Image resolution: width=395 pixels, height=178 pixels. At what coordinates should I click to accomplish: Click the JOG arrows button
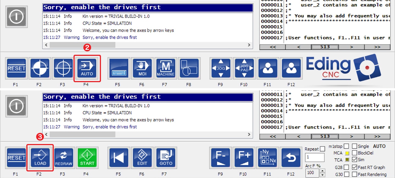pyautogui.click(x=221, y=68)
